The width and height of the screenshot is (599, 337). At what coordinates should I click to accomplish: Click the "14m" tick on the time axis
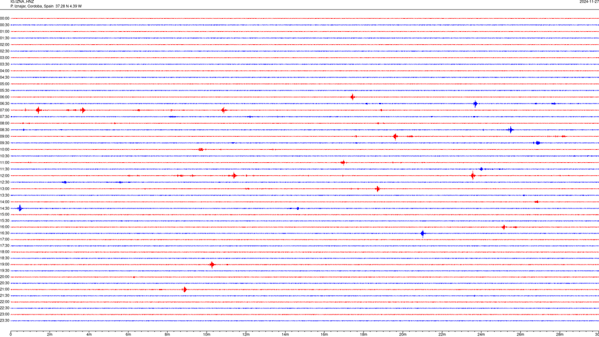(285, 335)
